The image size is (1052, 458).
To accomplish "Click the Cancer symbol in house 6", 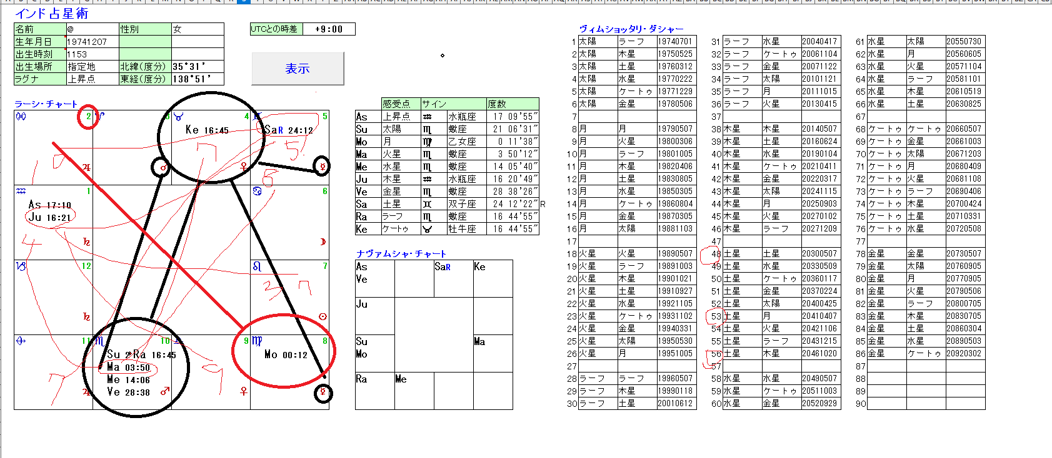I will (257, 192).
